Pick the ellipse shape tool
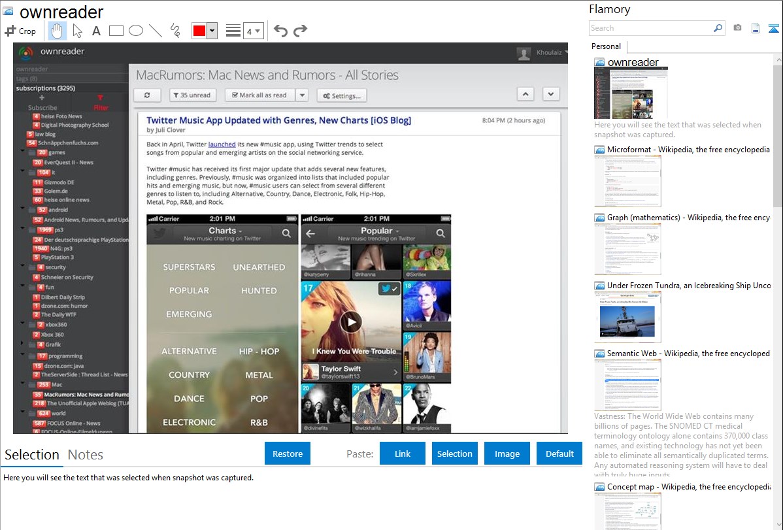This screenshot has height=530, width=783. [136, 31]
